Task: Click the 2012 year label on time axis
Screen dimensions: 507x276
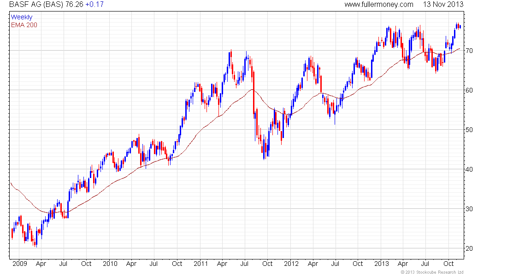Action: tap(291, 264)
